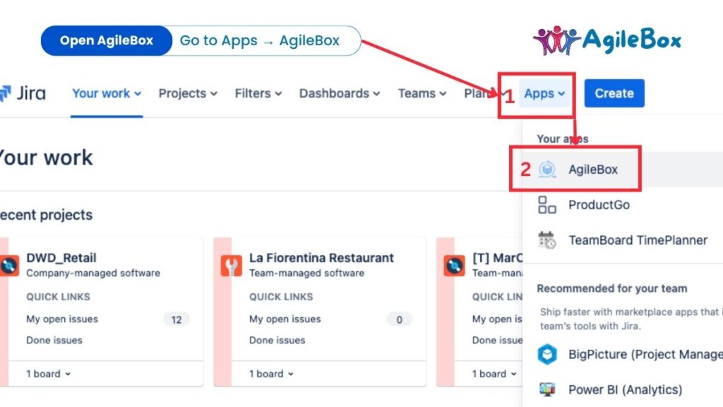Expand the 1 board dropdown under DWD_Retail
Image resolution: width=723 pixels, height=407 pixels.
(46, 374)
